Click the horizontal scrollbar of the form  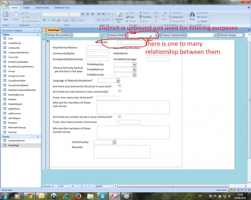pyautogui.click(x=173, y=186)
